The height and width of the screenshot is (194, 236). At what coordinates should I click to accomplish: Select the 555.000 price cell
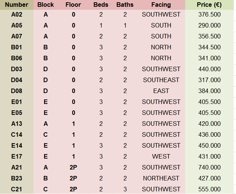click(209, 189)
